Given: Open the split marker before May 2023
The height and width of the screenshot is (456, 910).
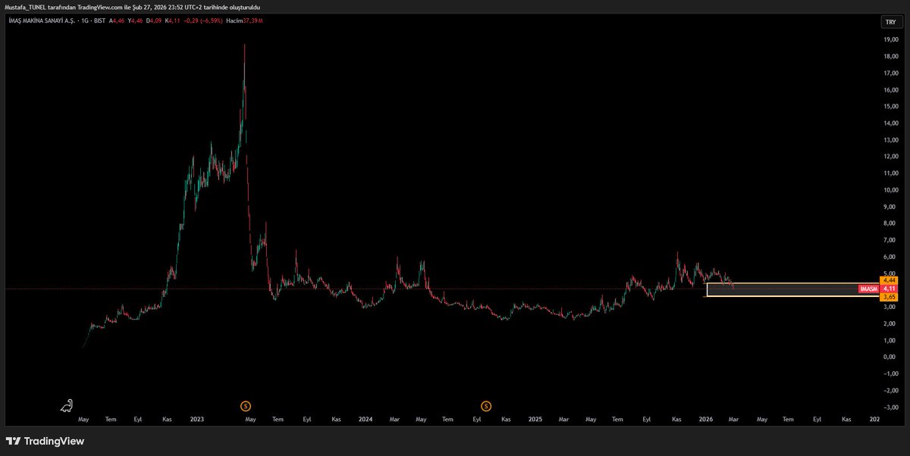Looking at the screenshot, I should [x=245, y=407].
